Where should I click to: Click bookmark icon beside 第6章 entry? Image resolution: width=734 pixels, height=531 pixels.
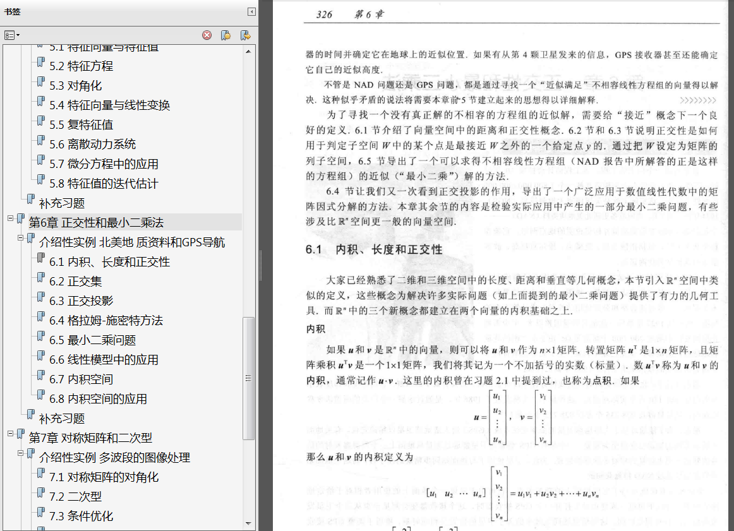tap(21, 218)
